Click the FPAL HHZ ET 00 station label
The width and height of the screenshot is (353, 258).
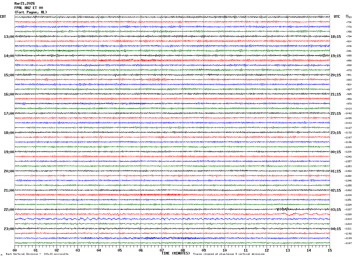[29, 8]
